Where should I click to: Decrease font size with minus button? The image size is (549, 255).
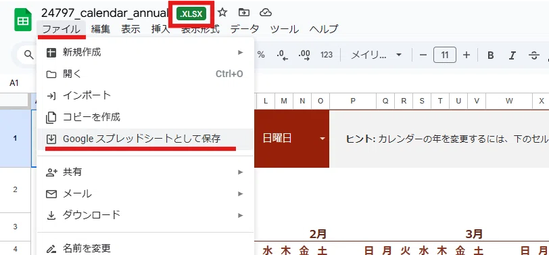click(423, 55)
